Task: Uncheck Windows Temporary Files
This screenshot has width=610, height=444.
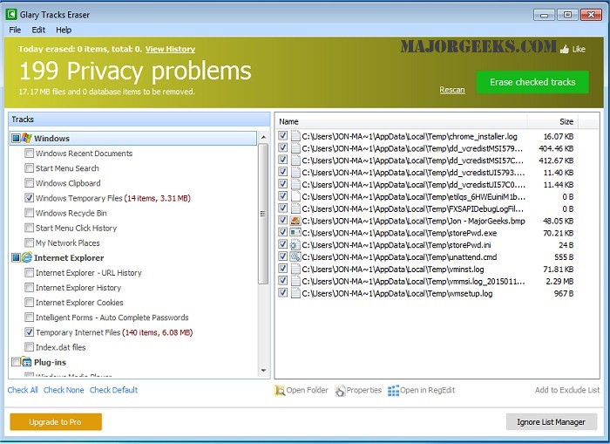Action: click(30, 198)
